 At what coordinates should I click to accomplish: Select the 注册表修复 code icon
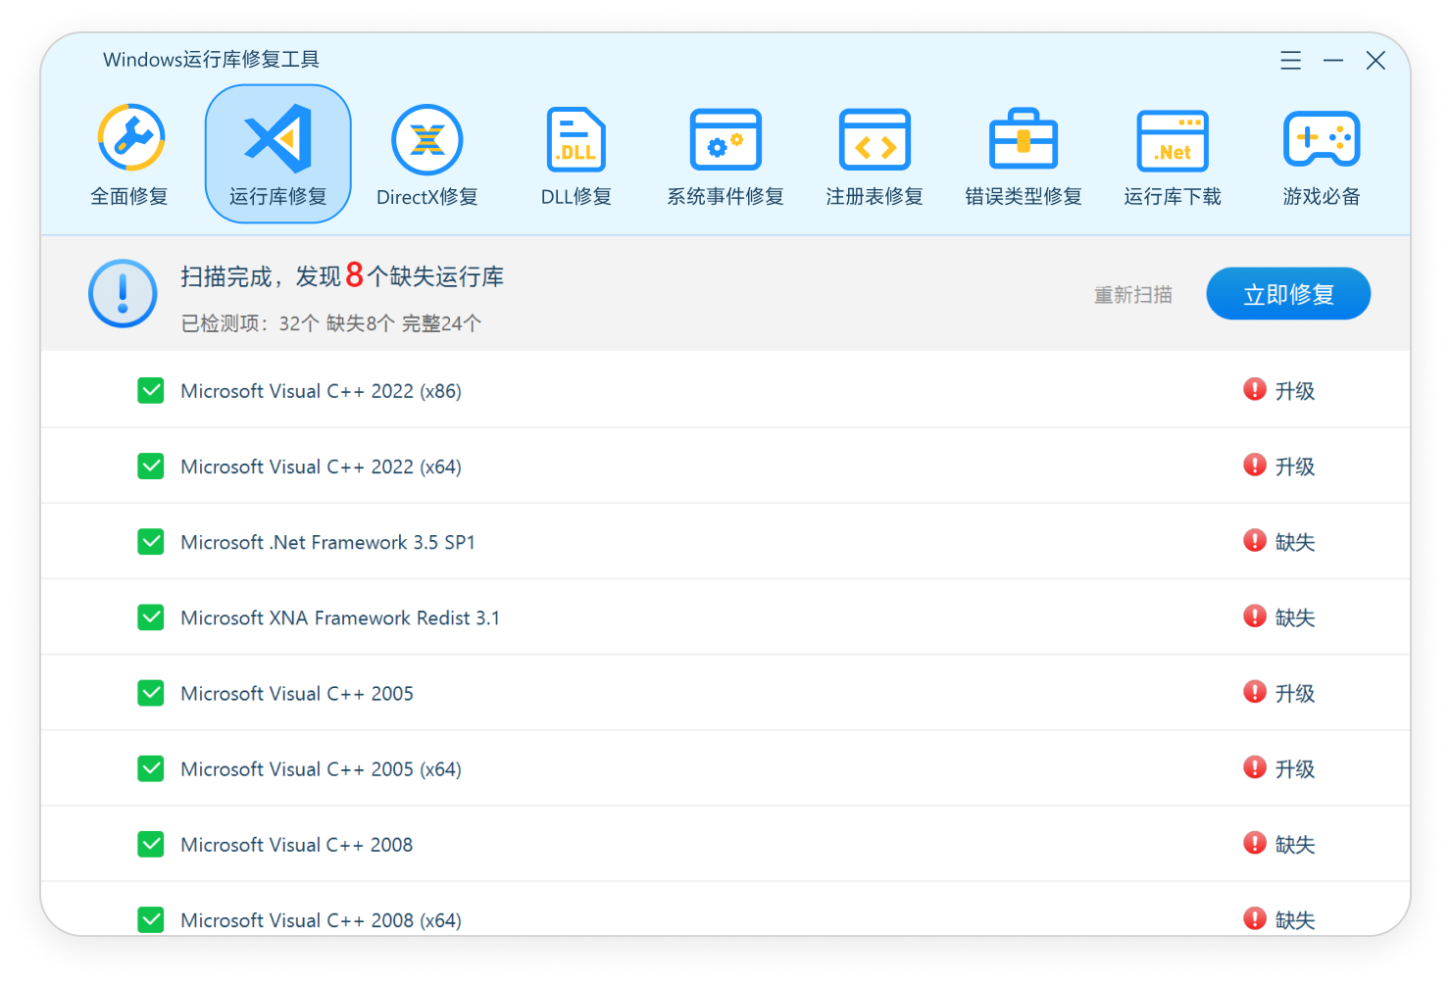pyautogui.click(x=875, y=140)
